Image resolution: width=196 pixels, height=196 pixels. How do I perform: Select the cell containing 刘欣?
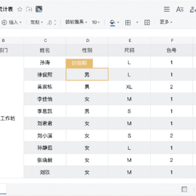[45, 172]
